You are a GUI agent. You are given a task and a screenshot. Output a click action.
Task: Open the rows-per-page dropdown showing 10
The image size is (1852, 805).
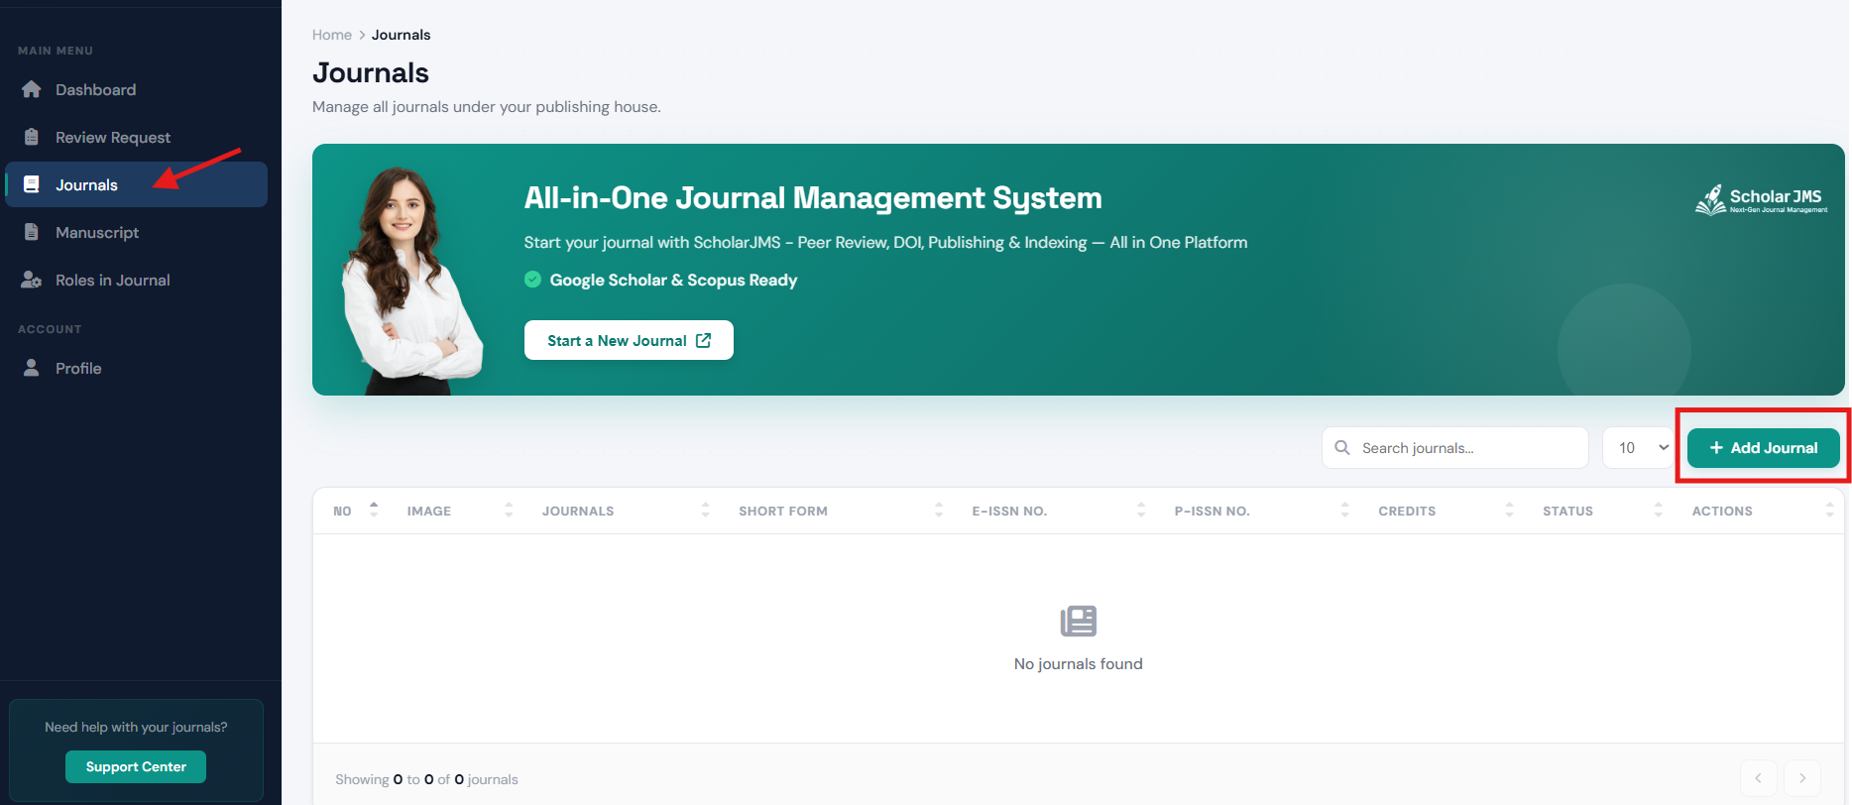click(1641, 448)
